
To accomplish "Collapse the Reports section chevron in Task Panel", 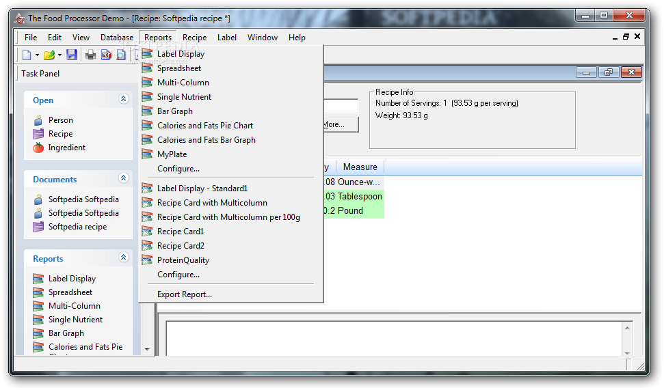I will coord(124,257).
